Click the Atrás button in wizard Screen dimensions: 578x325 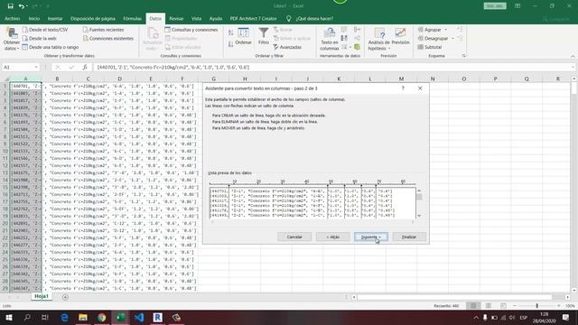[332, 237]
